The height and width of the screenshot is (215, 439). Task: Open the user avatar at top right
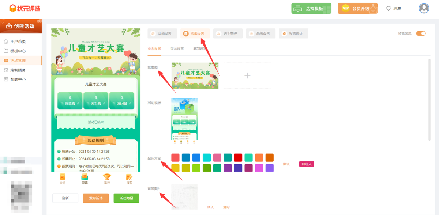424,8
